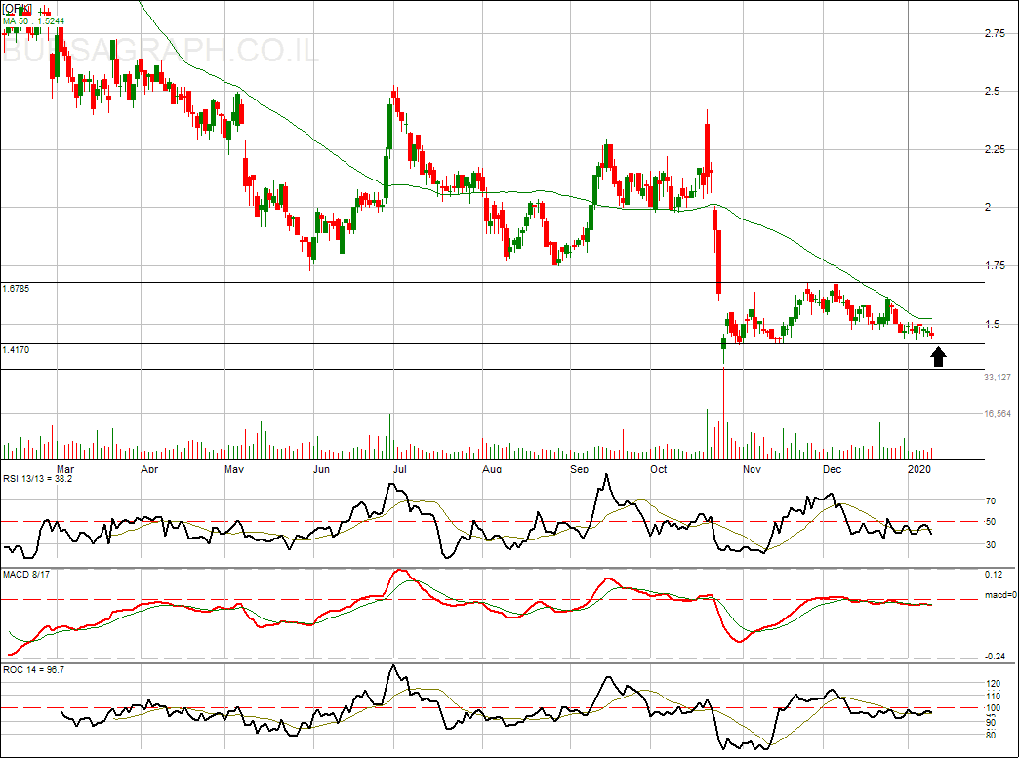Click the Dec month label
The width and height of the screenshot is (1019, 758).
click(x=832, y=469)
